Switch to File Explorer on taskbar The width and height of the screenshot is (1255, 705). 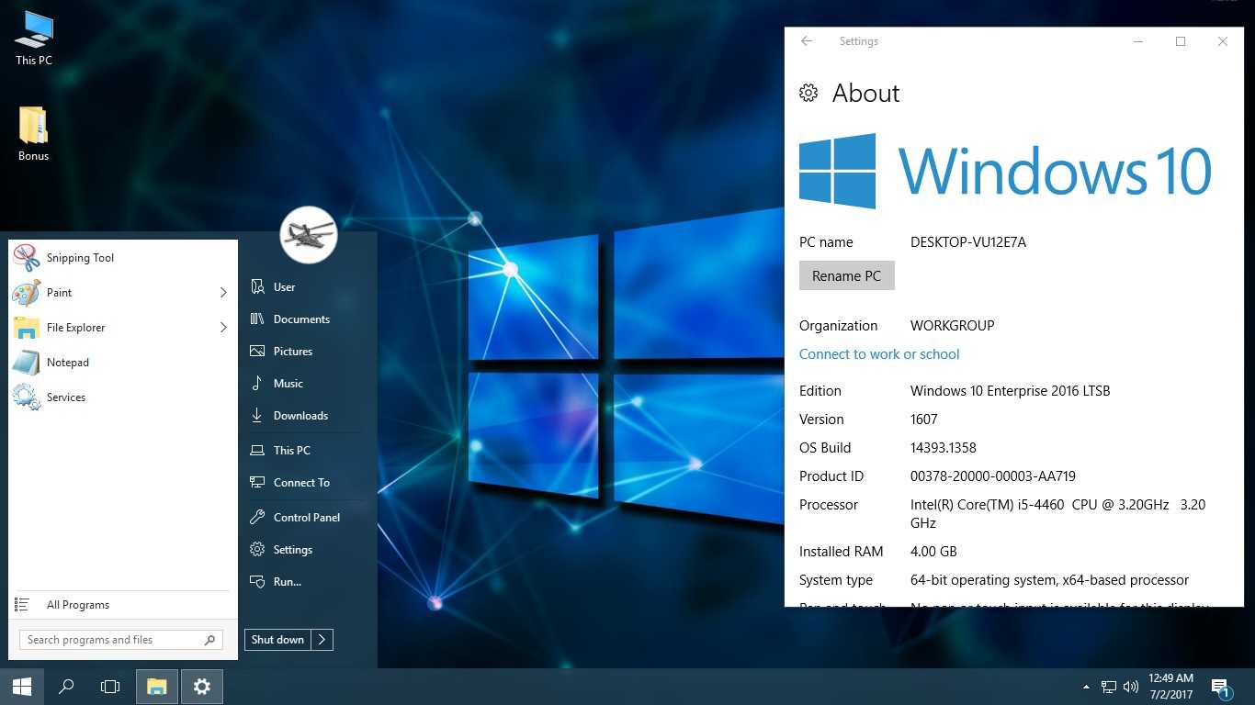tap(157, 687)
